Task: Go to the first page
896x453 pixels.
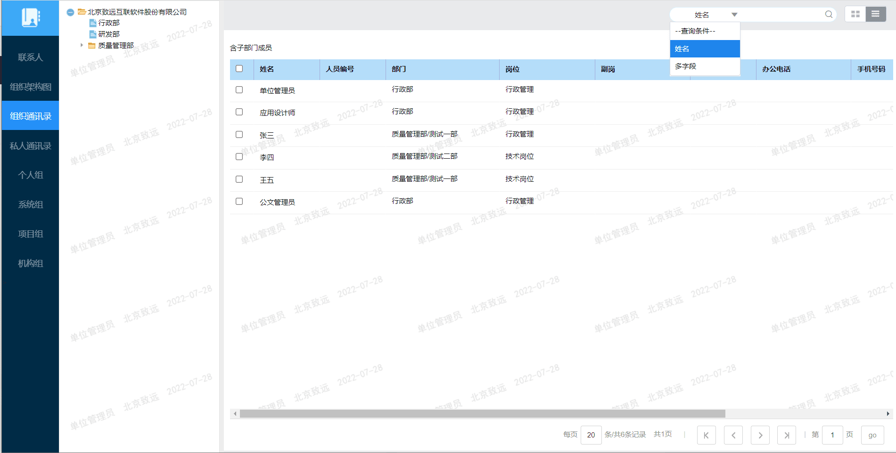Action: coord(706,435)
